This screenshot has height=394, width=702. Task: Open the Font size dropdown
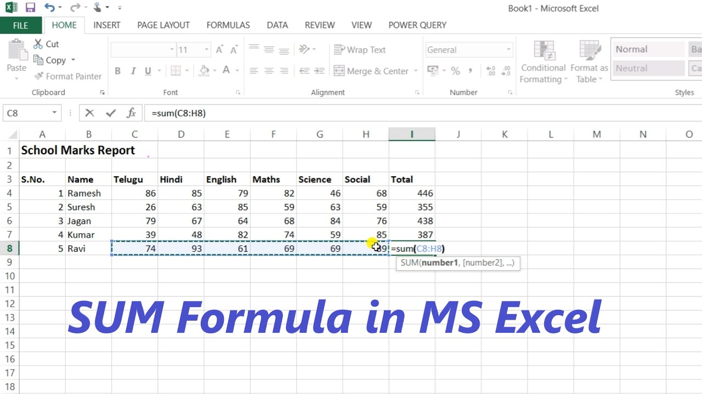206,50
